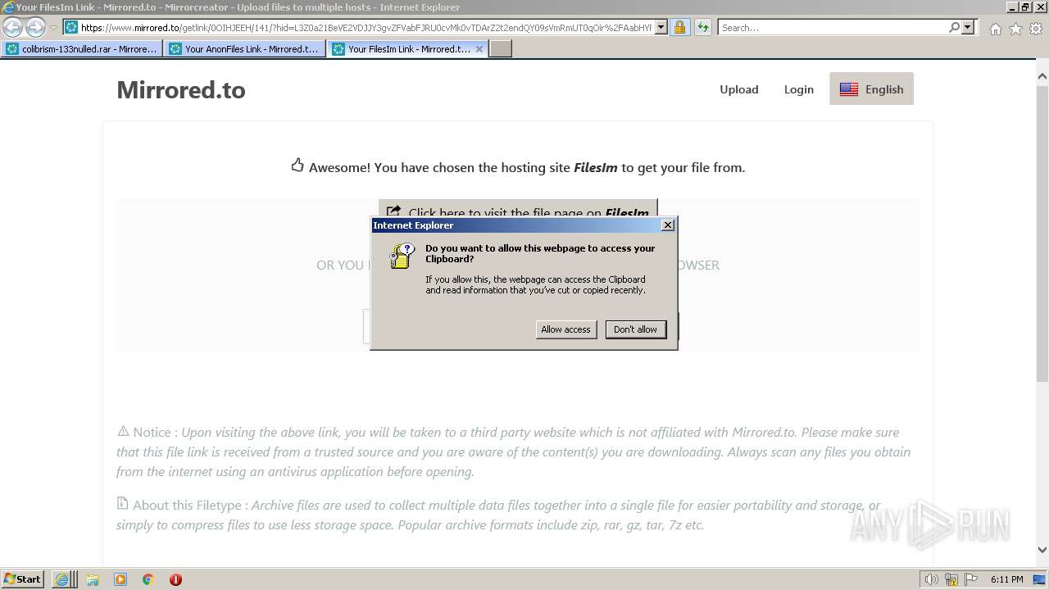Image resolution: width=1049 pixels, height=590 pixels.
Task: Click the search magnifier icon
Action: [x=954, y=27]
